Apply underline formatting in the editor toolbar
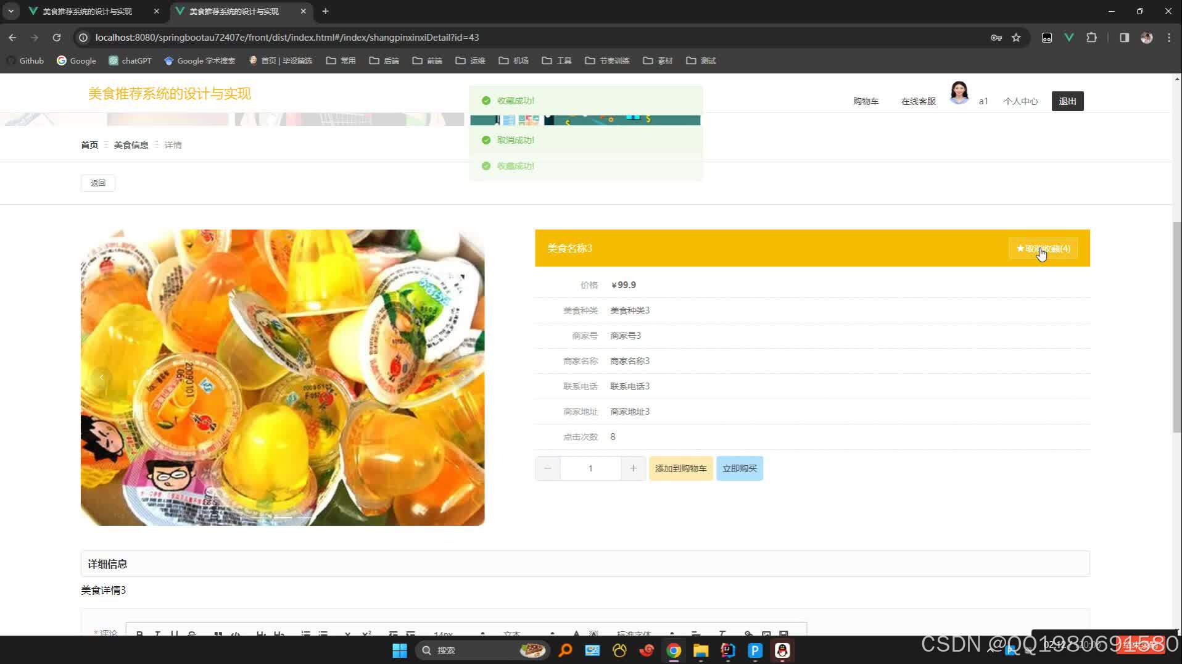The height and width of the screenshot is (664, 1182). 173,634
